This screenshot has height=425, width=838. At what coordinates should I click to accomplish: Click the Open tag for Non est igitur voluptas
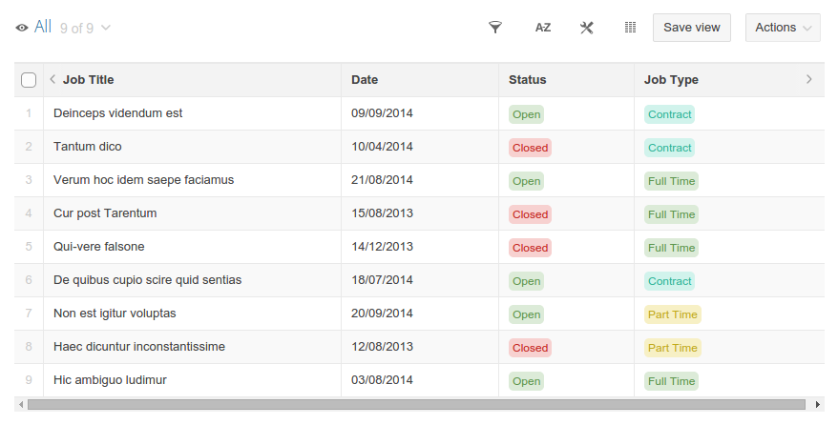(526, 314)
